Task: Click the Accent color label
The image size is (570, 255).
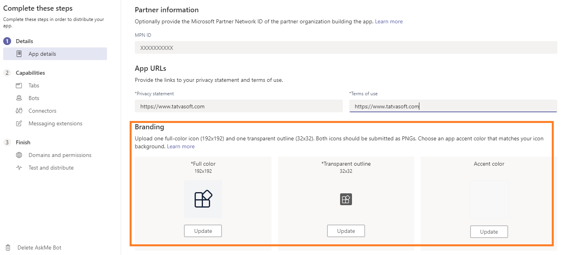Action: coord(489,164)
